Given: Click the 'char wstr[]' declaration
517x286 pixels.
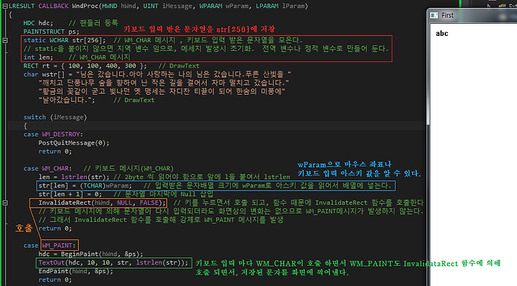Looking at the screenshot, I should [x=44, y=75].
